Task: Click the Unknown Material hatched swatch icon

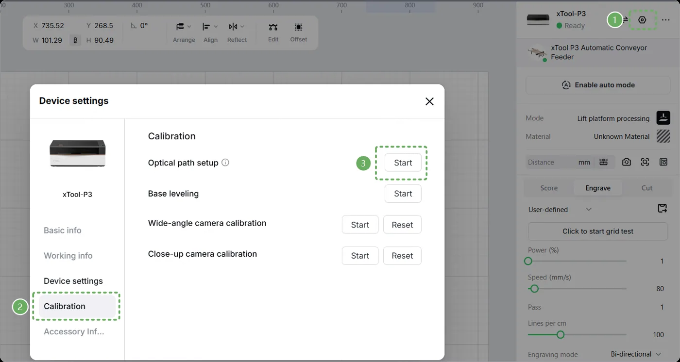Action: (x=663, y=136)
